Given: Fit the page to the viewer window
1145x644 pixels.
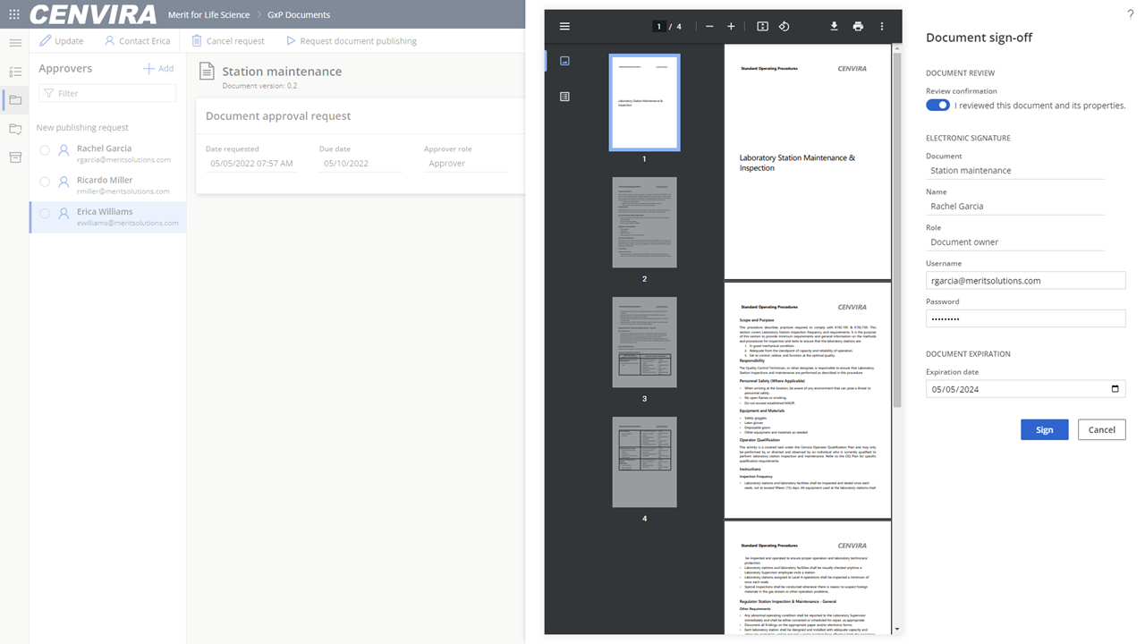Looking at the screenshot, I should 761,27.
